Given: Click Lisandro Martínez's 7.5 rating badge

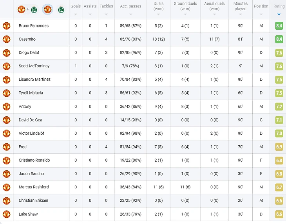Looking at the screenshot, I should pyautogui.click(x=279, y=79).
